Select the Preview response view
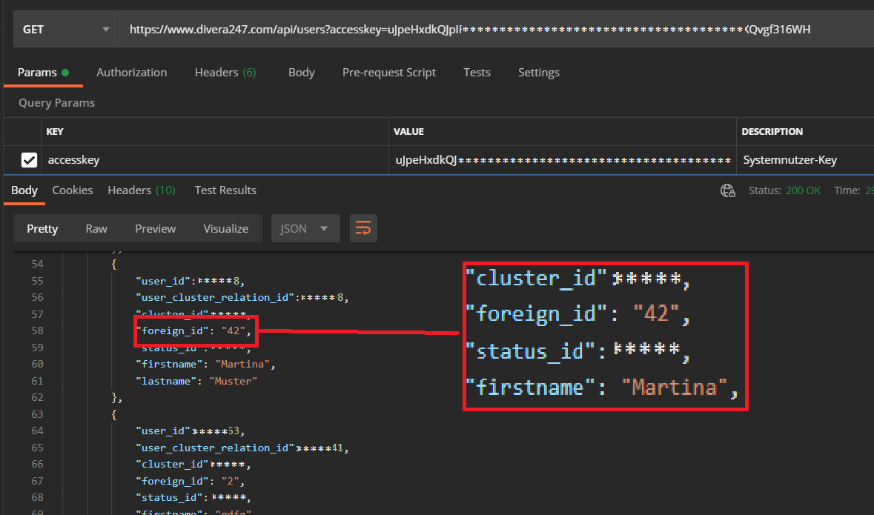This screenshot has width=874, height=515. point(155,228)
